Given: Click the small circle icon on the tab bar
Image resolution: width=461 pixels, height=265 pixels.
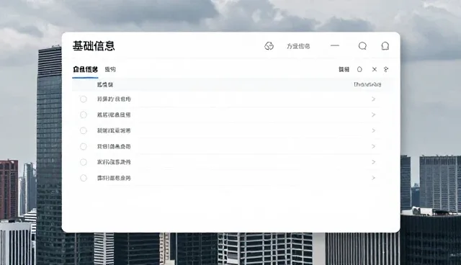Looking at the screenshot, I should tap(359, 69).
